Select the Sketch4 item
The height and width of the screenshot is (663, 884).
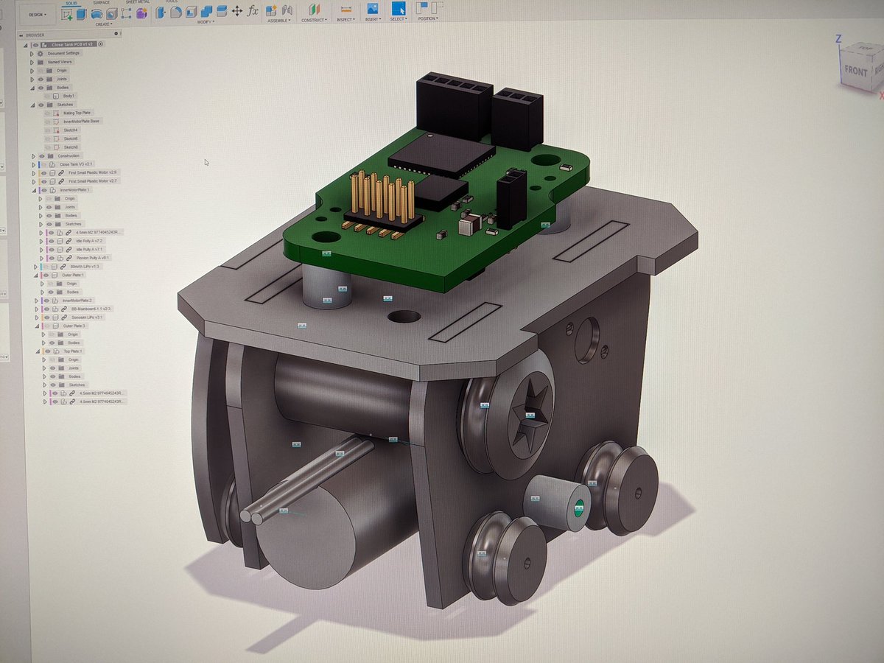pos(71,130)
